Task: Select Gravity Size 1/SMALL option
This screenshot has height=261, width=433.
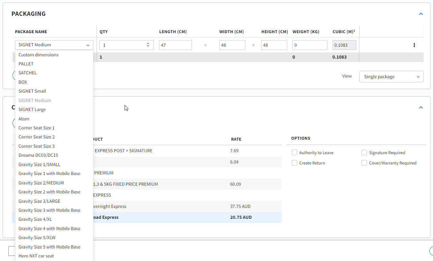Action: point(54,164)
